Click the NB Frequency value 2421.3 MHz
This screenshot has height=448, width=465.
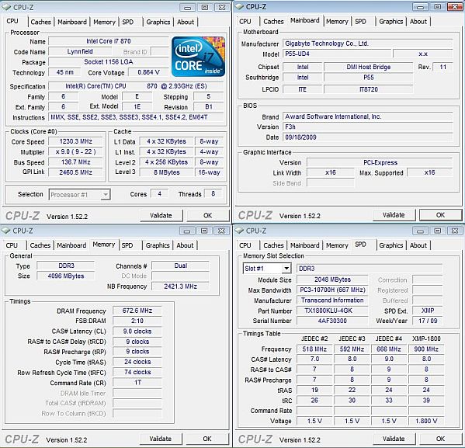pos(180,287)
